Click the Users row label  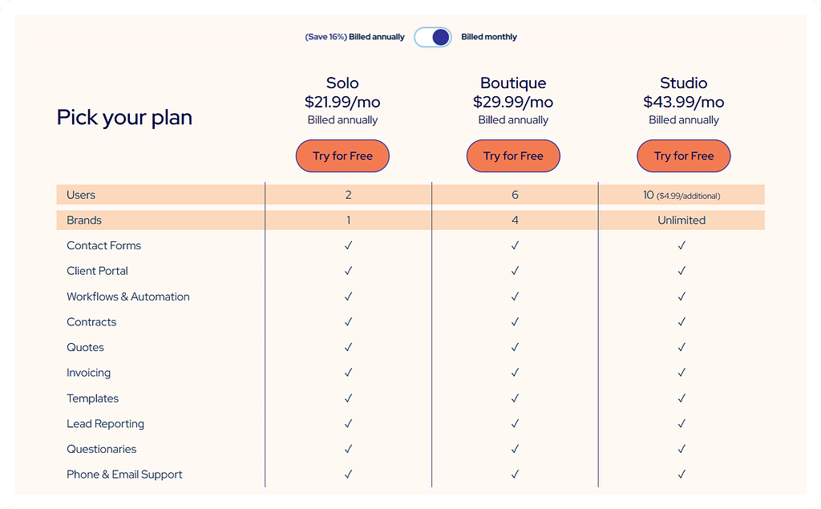coord(81,195)
